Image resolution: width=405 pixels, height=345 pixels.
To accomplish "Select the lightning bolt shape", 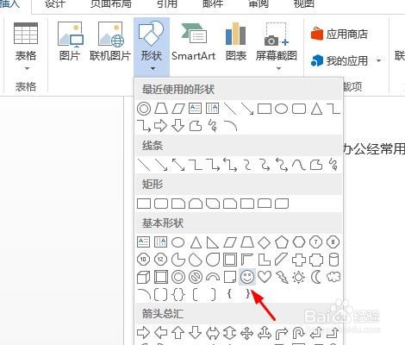I will [x=282, y=277].
